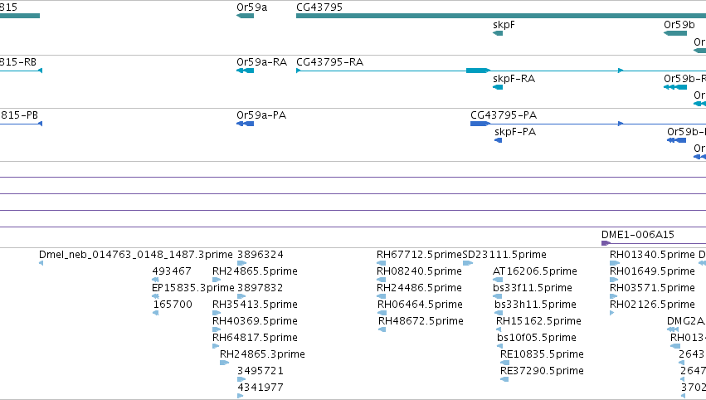The image size is (706, 400).
Task: Select the CG43795-RA thick exon block
Action: (478, 71)
